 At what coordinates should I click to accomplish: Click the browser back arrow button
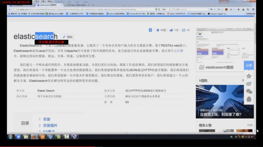10,10
